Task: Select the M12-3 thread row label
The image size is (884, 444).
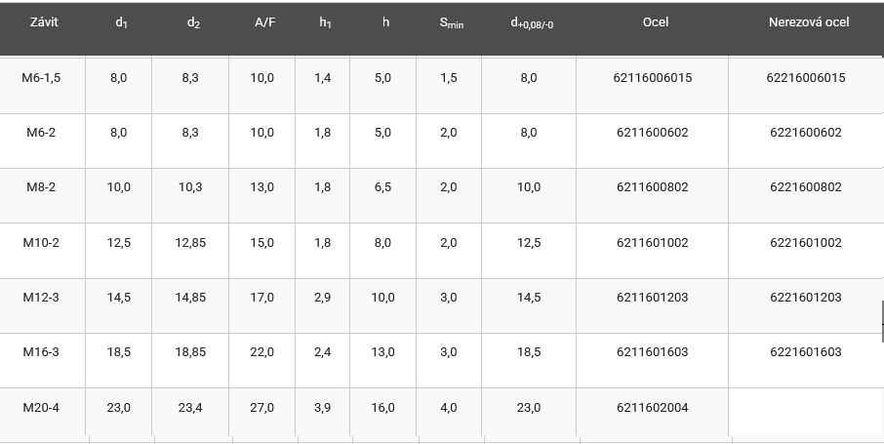Action: (42, 298)
